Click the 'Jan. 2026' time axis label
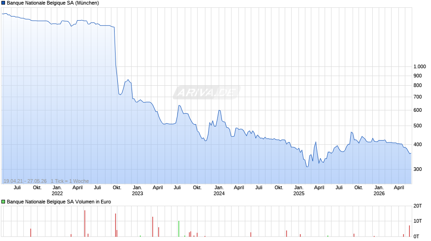The height and width of the screenshot is (241, 431). coord(379,191)
